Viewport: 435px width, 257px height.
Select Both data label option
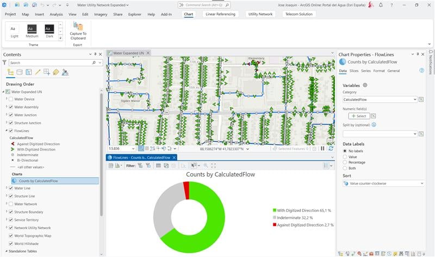click(345, 168)
